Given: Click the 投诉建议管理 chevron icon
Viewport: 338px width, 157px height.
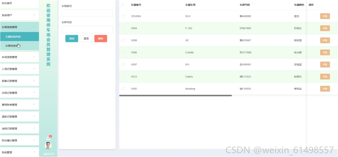Looking at the screenshot, I should pos(34,140).
